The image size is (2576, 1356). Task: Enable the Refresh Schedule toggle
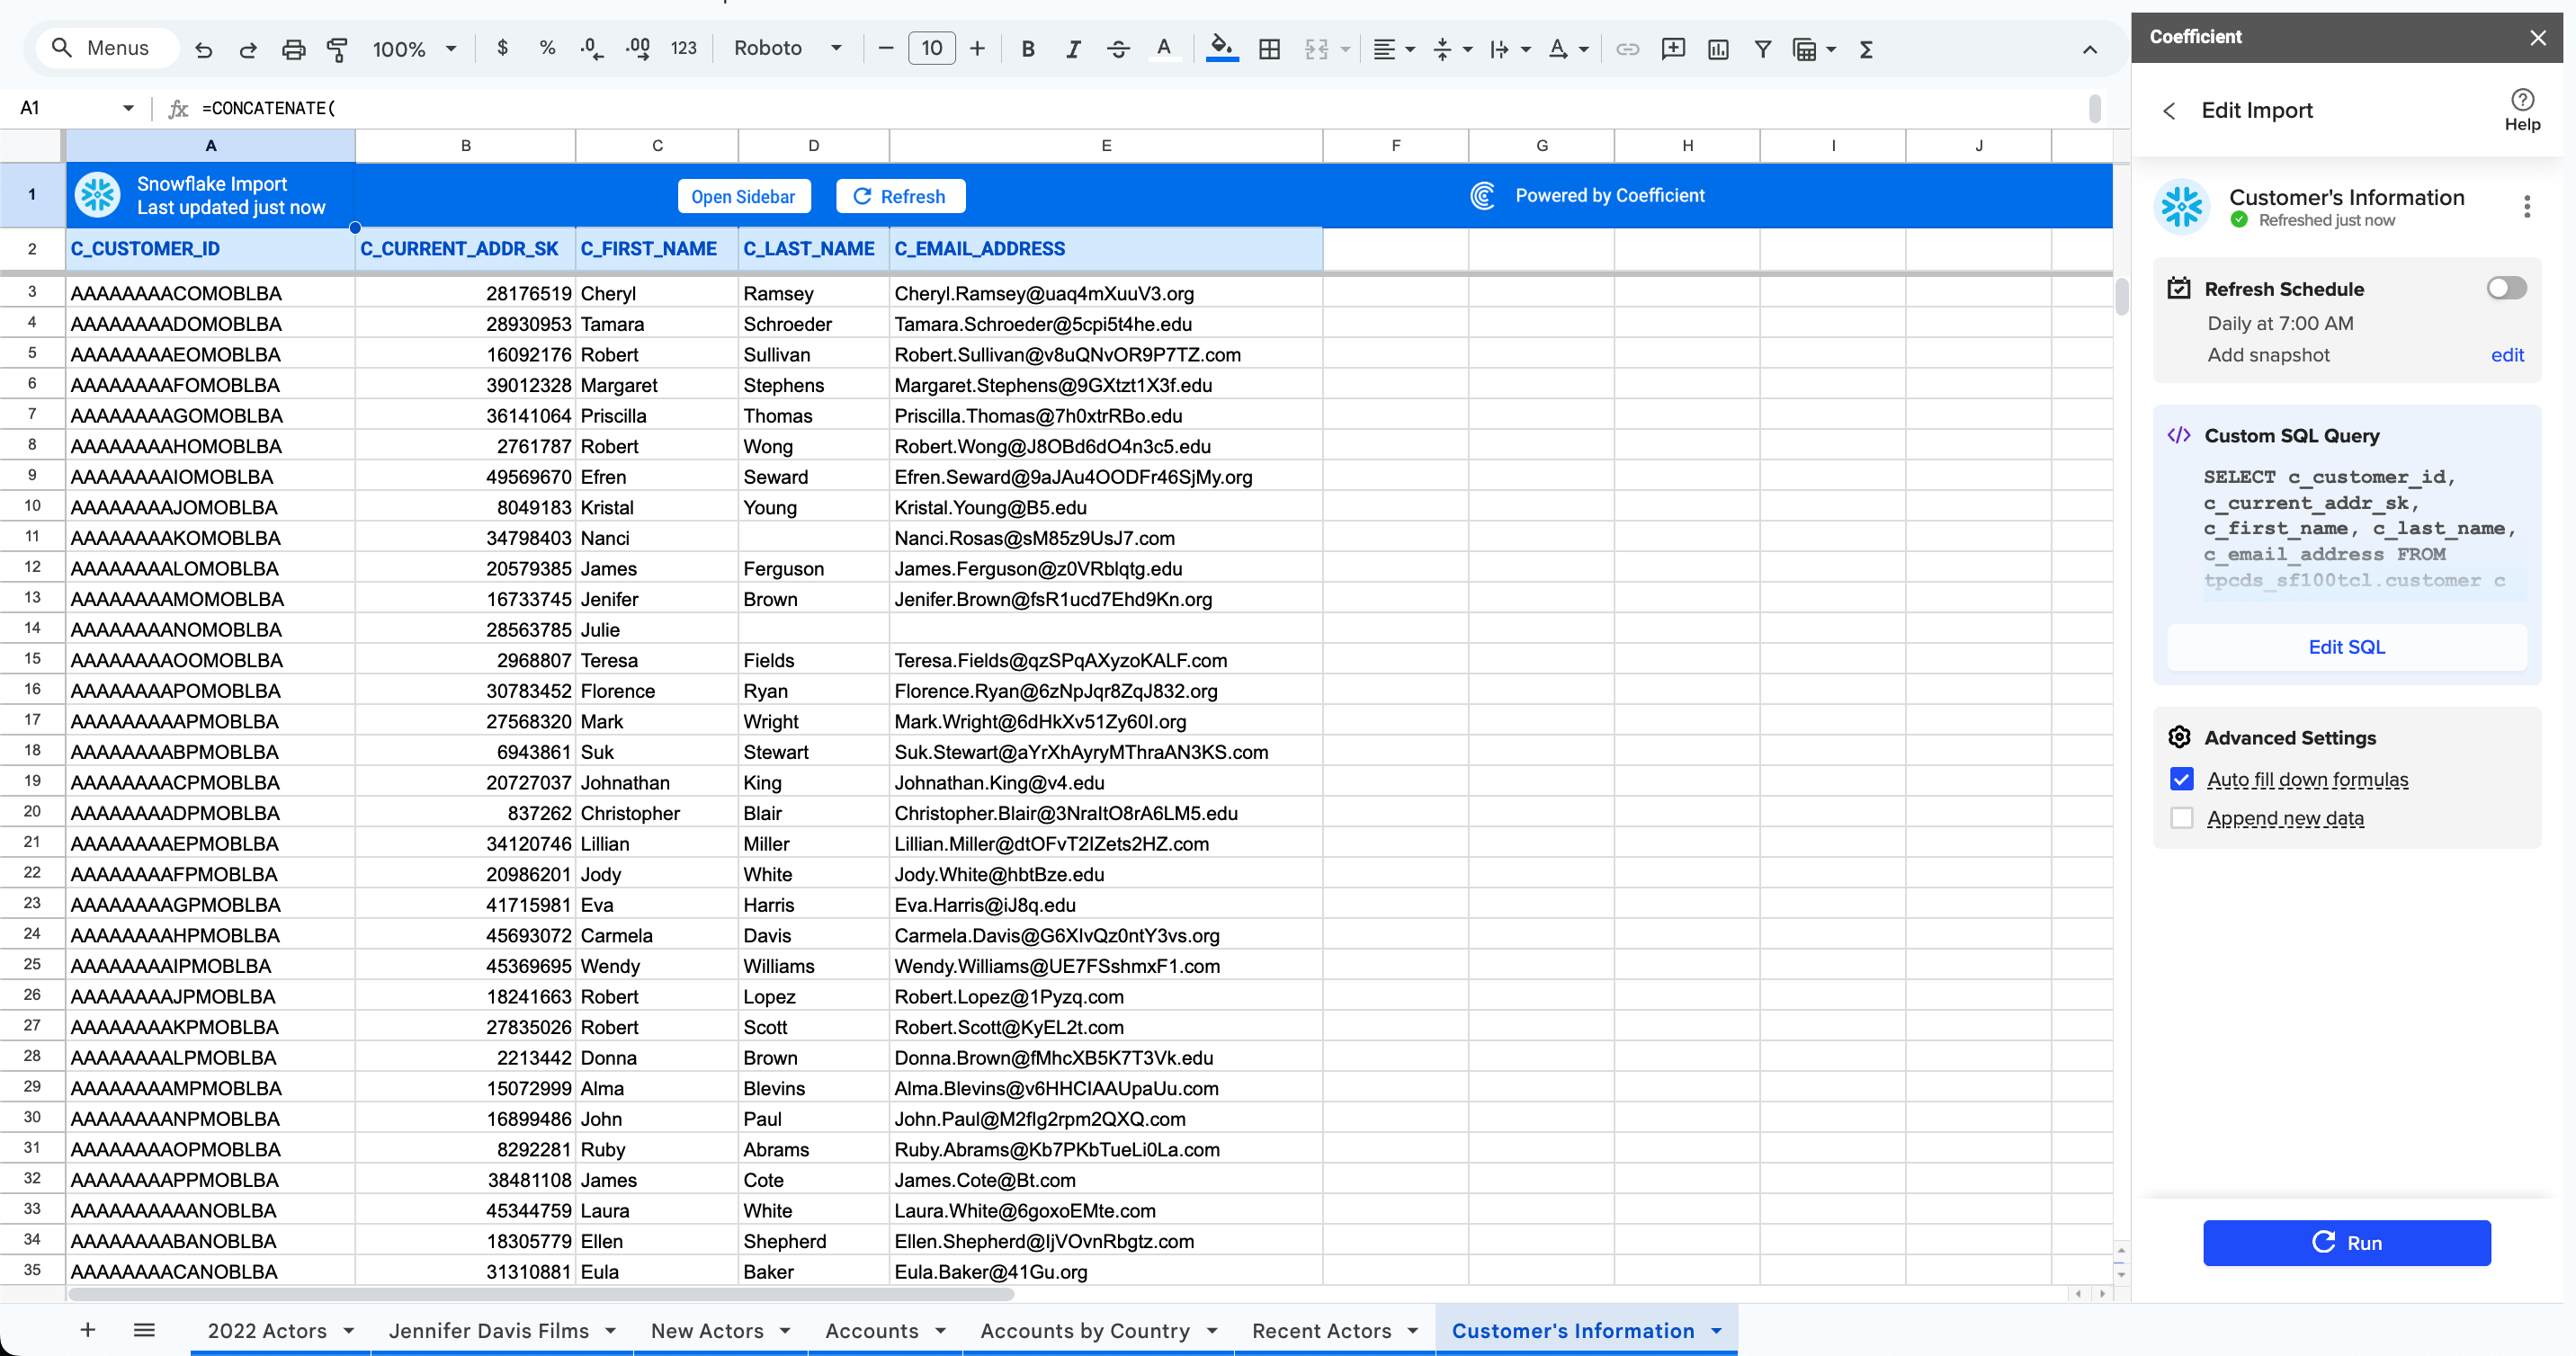pyautogui.click(x=2505, y=288)
